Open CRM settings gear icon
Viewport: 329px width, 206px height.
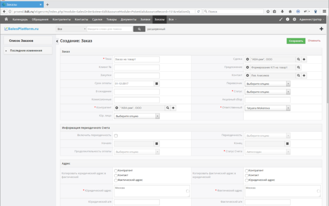click(294, 19)
